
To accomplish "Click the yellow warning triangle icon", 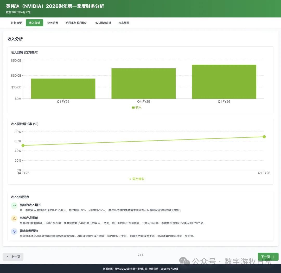I will [x=14, y=219].
